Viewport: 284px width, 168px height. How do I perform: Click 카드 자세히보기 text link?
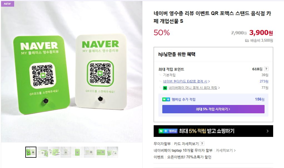tap(186, 144)
